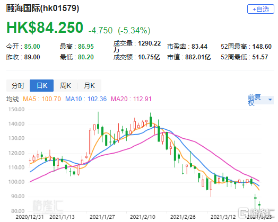Image resolution: width=278 pixels, height=222 pixels.
Task: Click the 市值 value 882.01亿
Action: [x=198, y=57]
